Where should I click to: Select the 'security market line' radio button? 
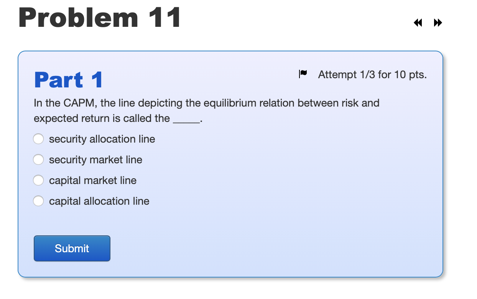(38, 159)
